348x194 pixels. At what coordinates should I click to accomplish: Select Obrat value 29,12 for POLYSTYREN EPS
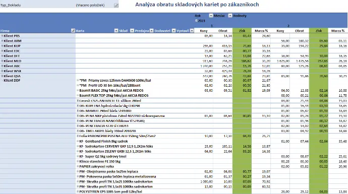point(304,191)
